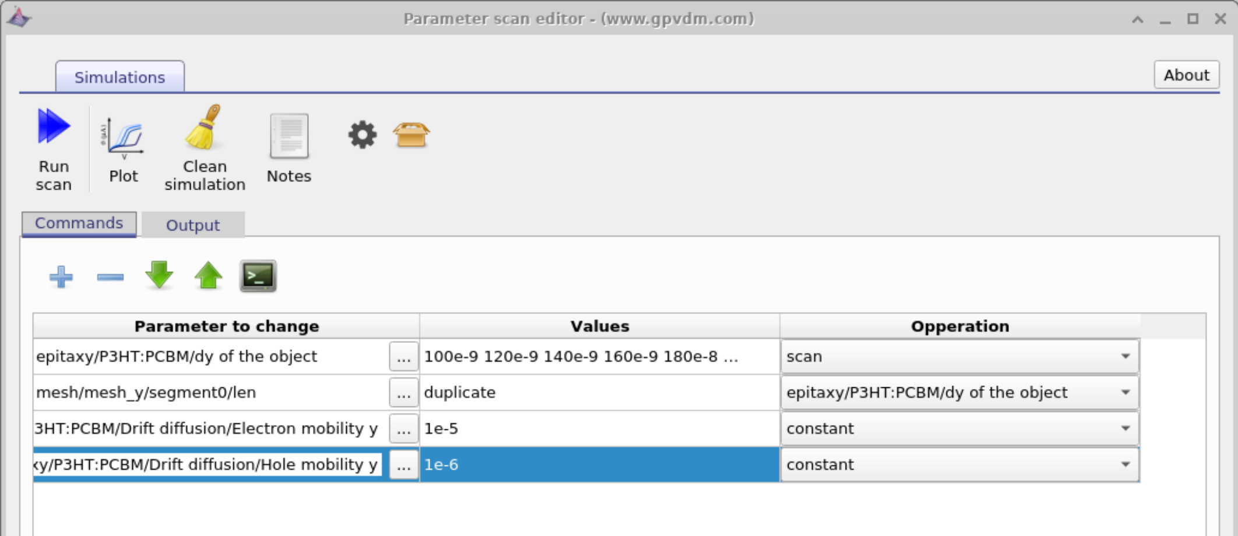Viewport: 1238px width, 536px height.
Task: Move command down using green down arrow
Action: pos(160,276)
